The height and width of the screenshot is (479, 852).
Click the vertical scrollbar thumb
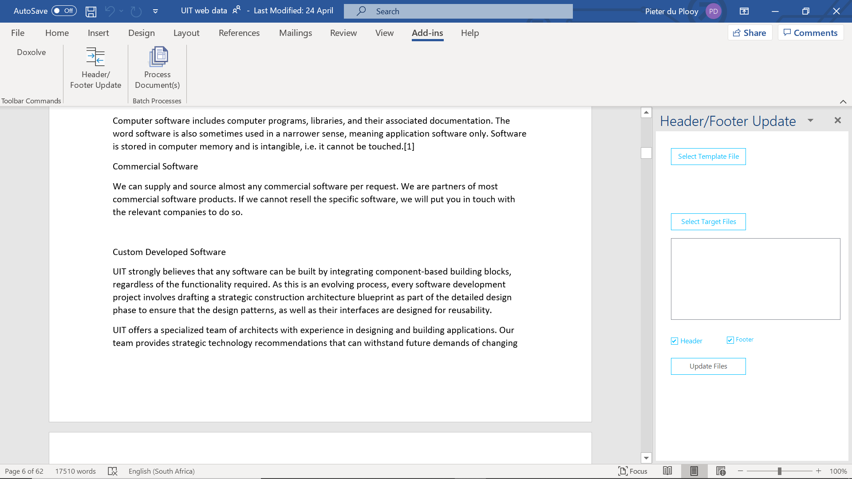click(x=646, y=153)
